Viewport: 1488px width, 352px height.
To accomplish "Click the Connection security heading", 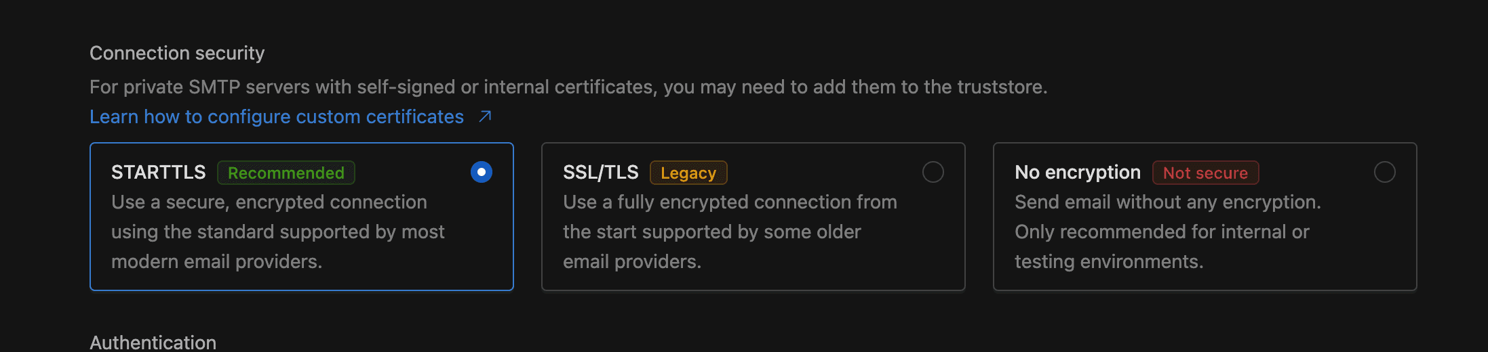I will point(177,53).
